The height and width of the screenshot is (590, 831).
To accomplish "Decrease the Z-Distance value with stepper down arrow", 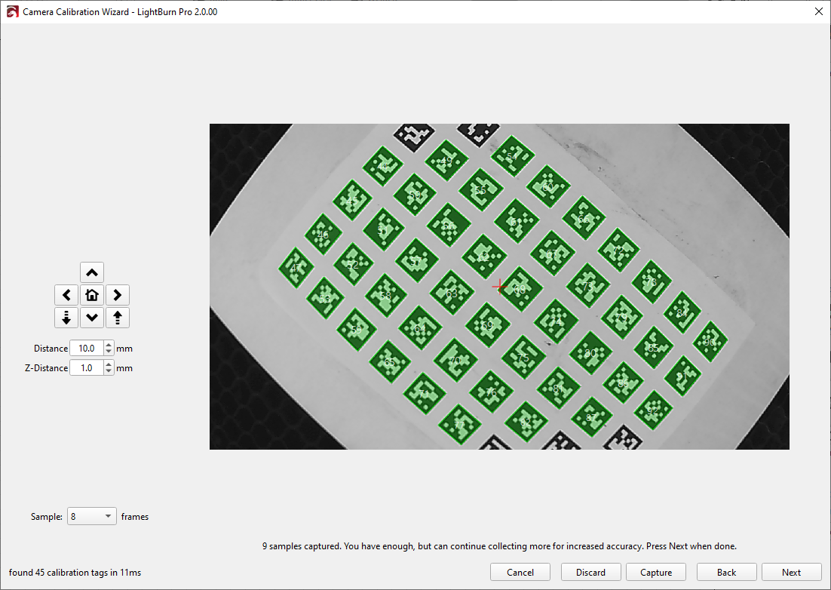I will [109, 371].
